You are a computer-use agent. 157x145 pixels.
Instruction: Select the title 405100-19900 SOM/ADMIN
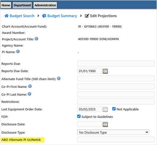click(x=98, y=39)
